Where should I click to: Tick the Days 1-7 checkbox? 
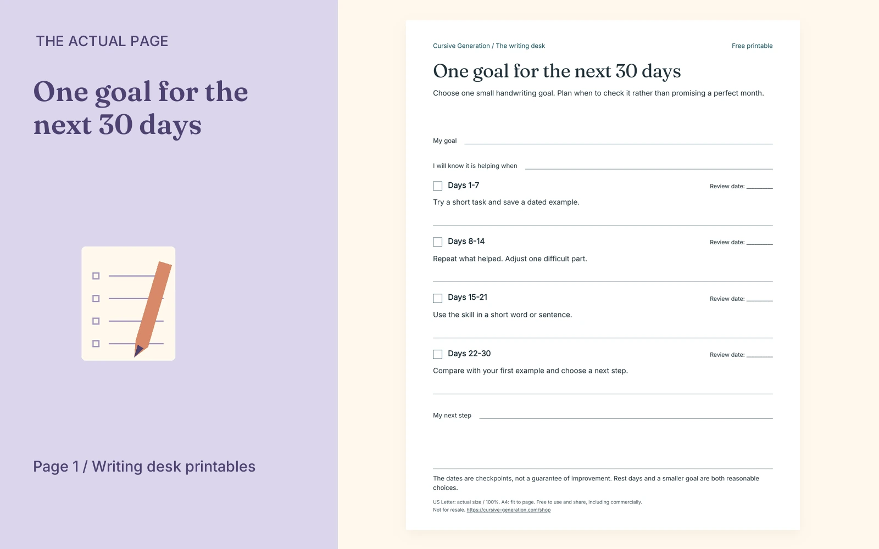coord(437,186)
